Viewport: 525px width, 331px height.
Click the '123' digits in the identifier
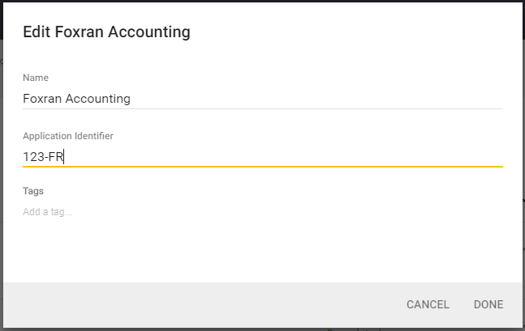point(32,157)
